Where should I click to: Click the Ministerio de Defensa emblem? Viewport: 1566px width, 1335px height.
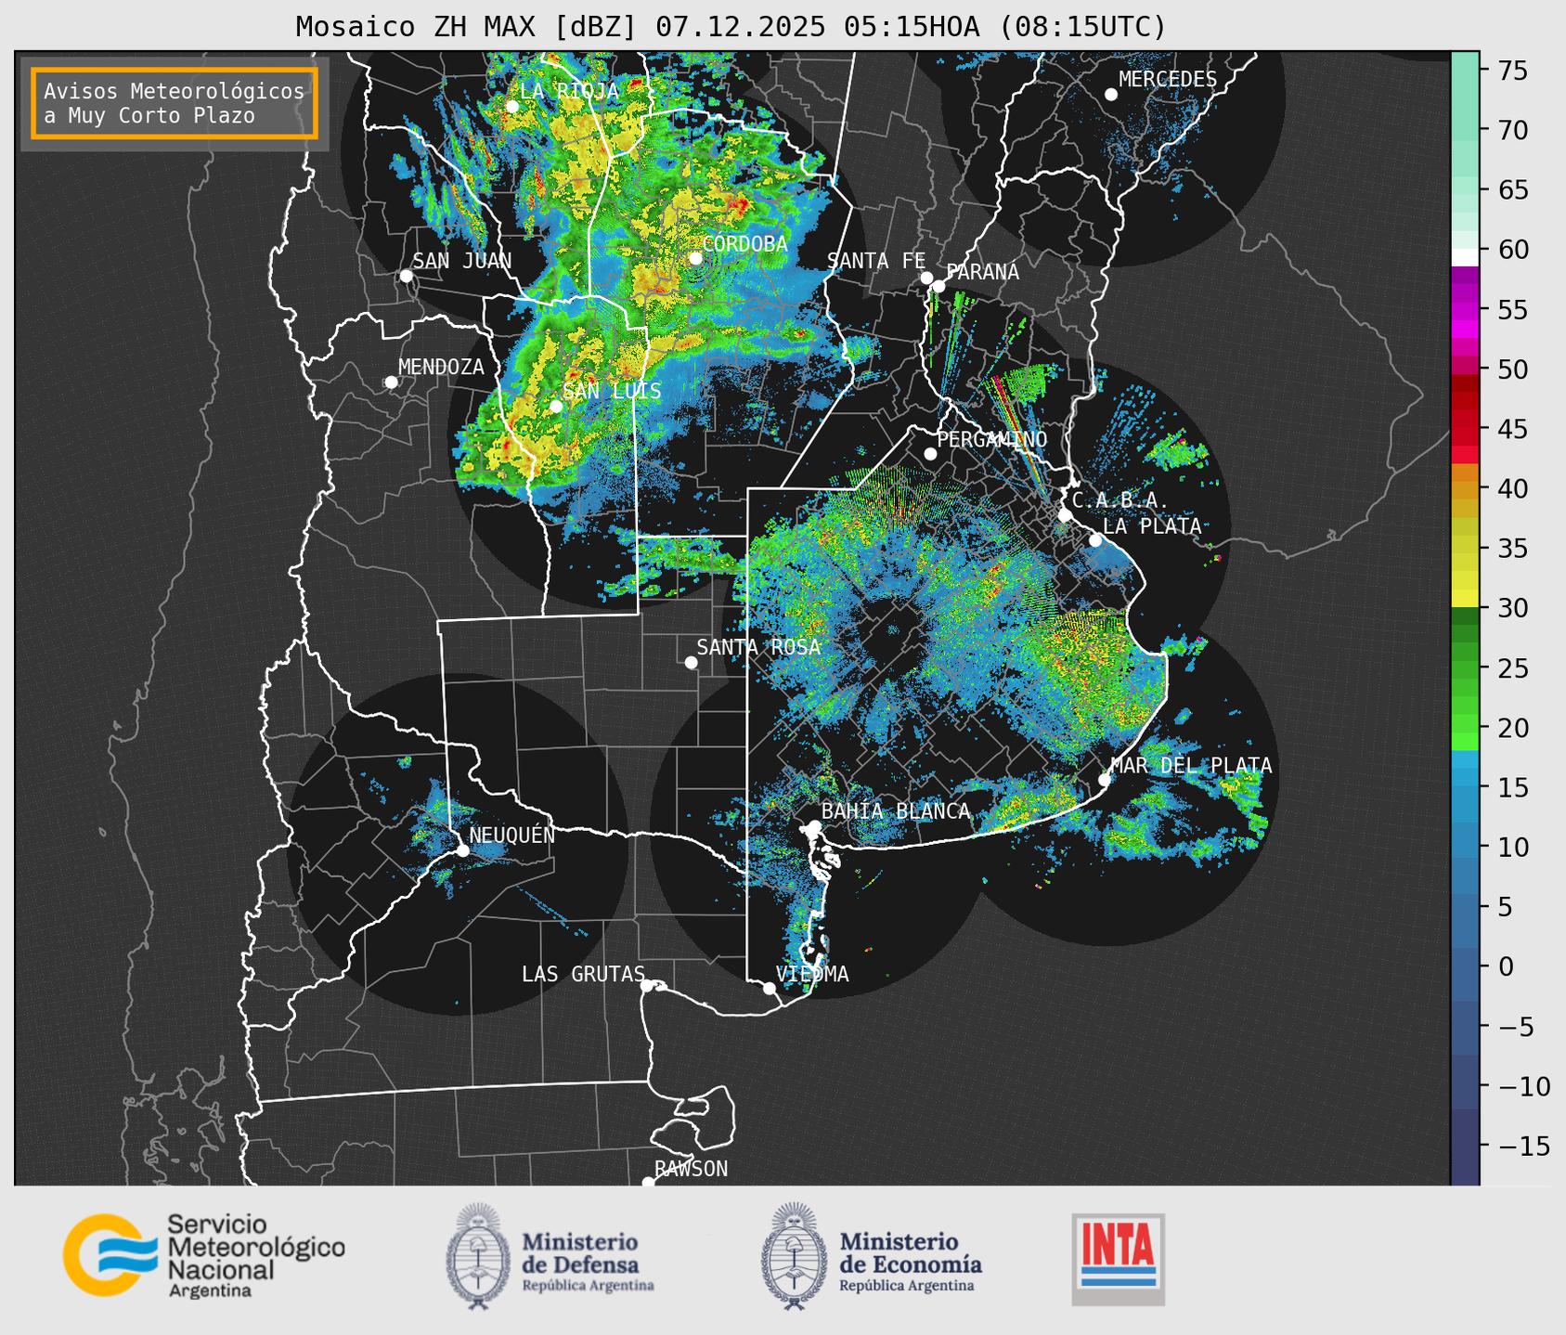click(x=477, y=1256)
